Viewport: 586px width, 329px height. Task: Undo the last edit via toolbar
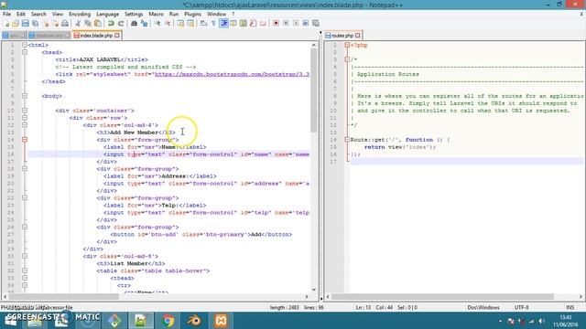(111, 24)
